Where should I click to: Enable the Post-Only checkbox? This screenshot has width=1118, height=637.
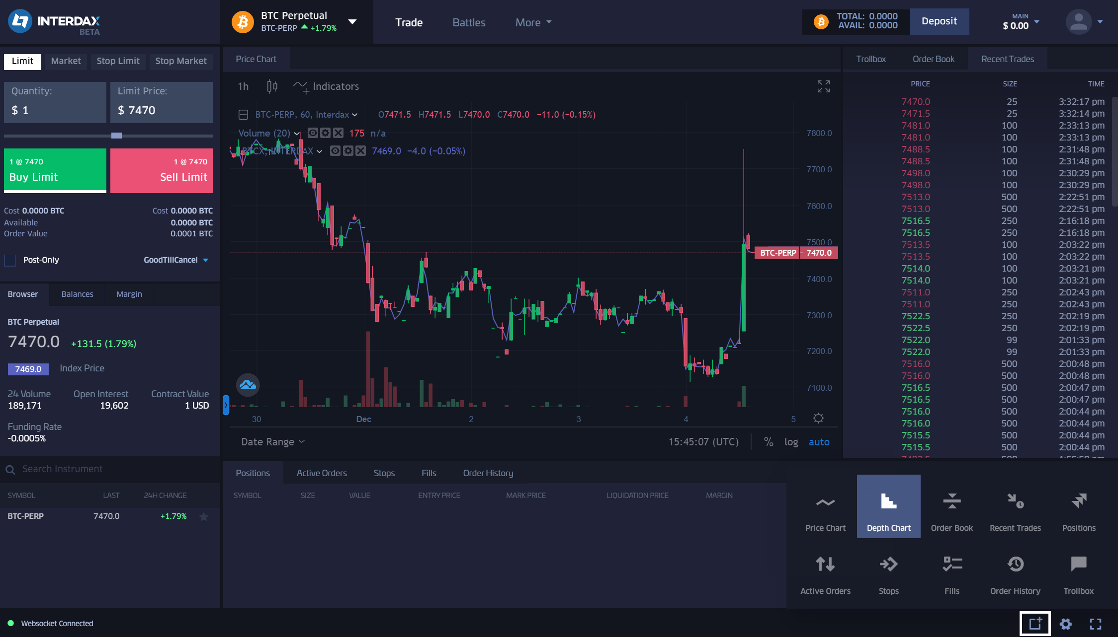point(10,260)
